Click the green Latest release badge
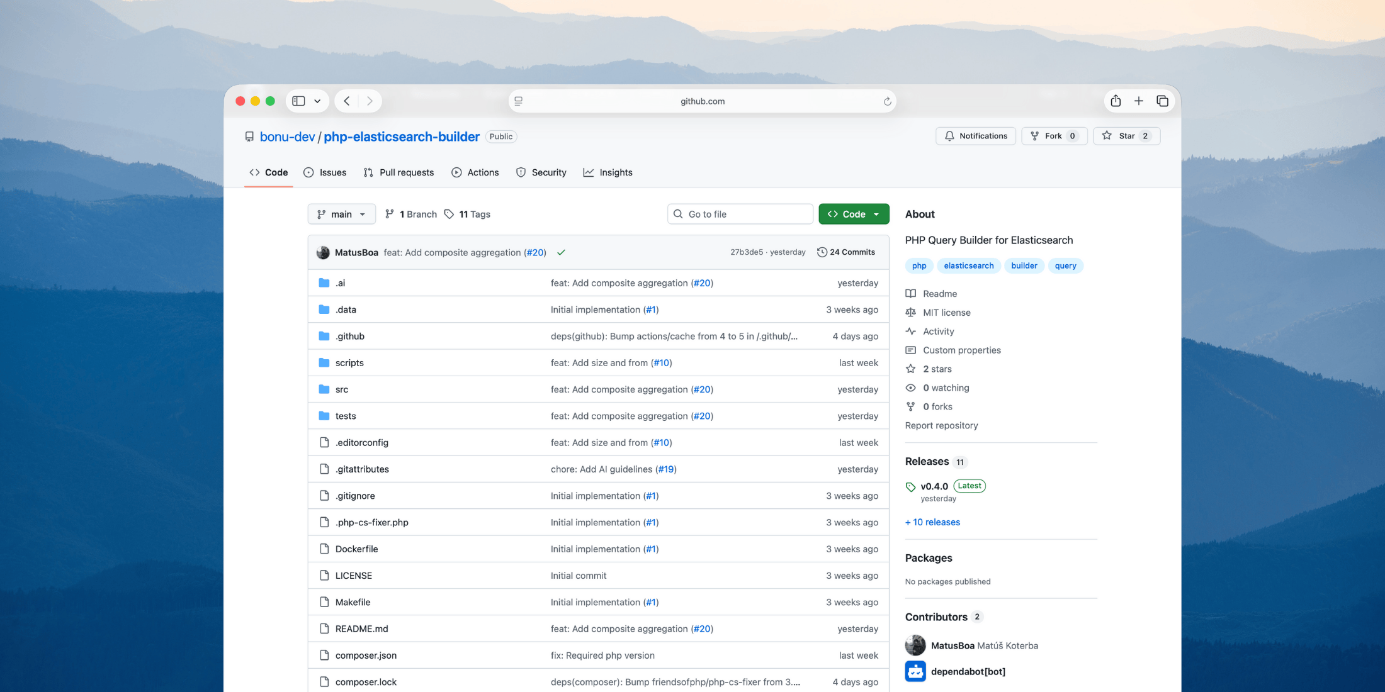1385x692 pixels. pos(969,486)
